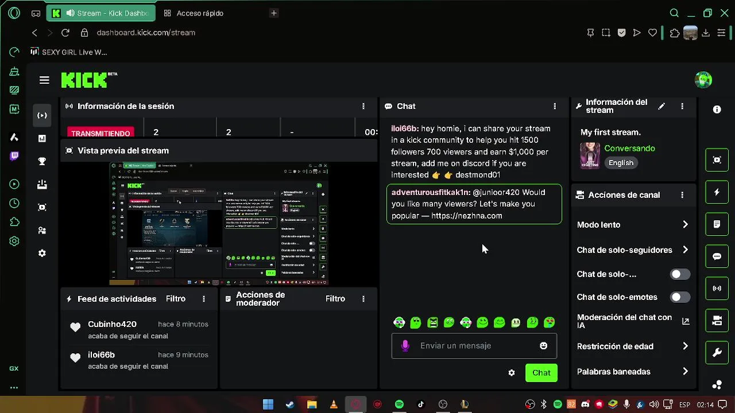This screenshot has height=413, width=735.
Task: Click iloi66b username in chat
Action: click(x=405, y=128)
